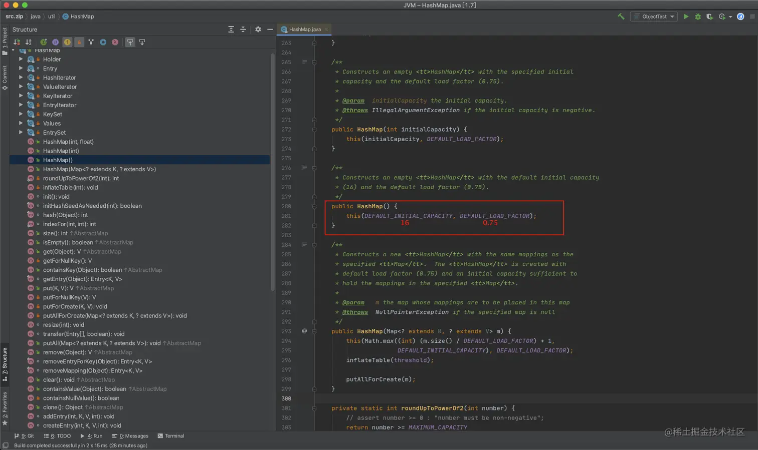Click the blue compass toolbar icon
This screenshot has height=450, width=758.
740,17
